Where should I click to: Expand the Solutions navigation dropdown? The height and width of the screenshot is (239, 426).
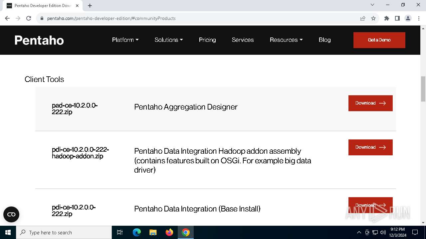click(x=169, y=40)
